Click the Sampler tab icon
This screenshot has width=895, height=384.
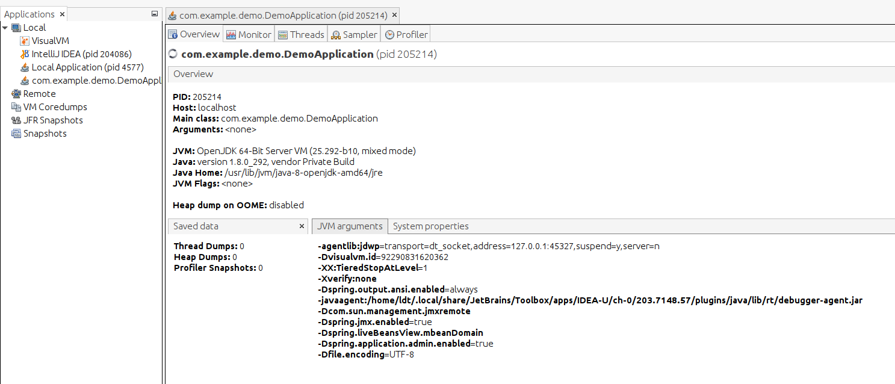coord(336,35)
